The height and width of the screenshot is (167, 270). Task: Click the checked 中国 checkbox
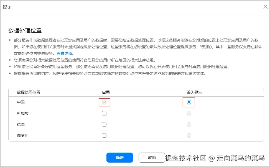pos(104,102)
